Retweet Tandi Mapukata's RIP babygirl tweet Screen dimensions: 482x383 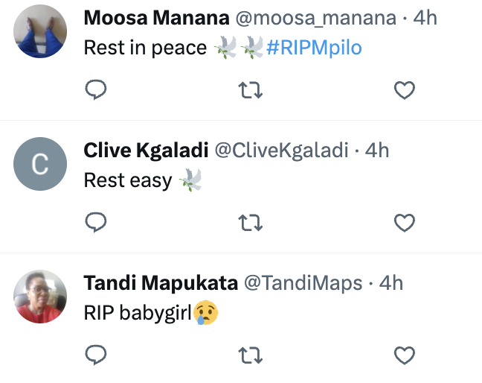(251, 355)
